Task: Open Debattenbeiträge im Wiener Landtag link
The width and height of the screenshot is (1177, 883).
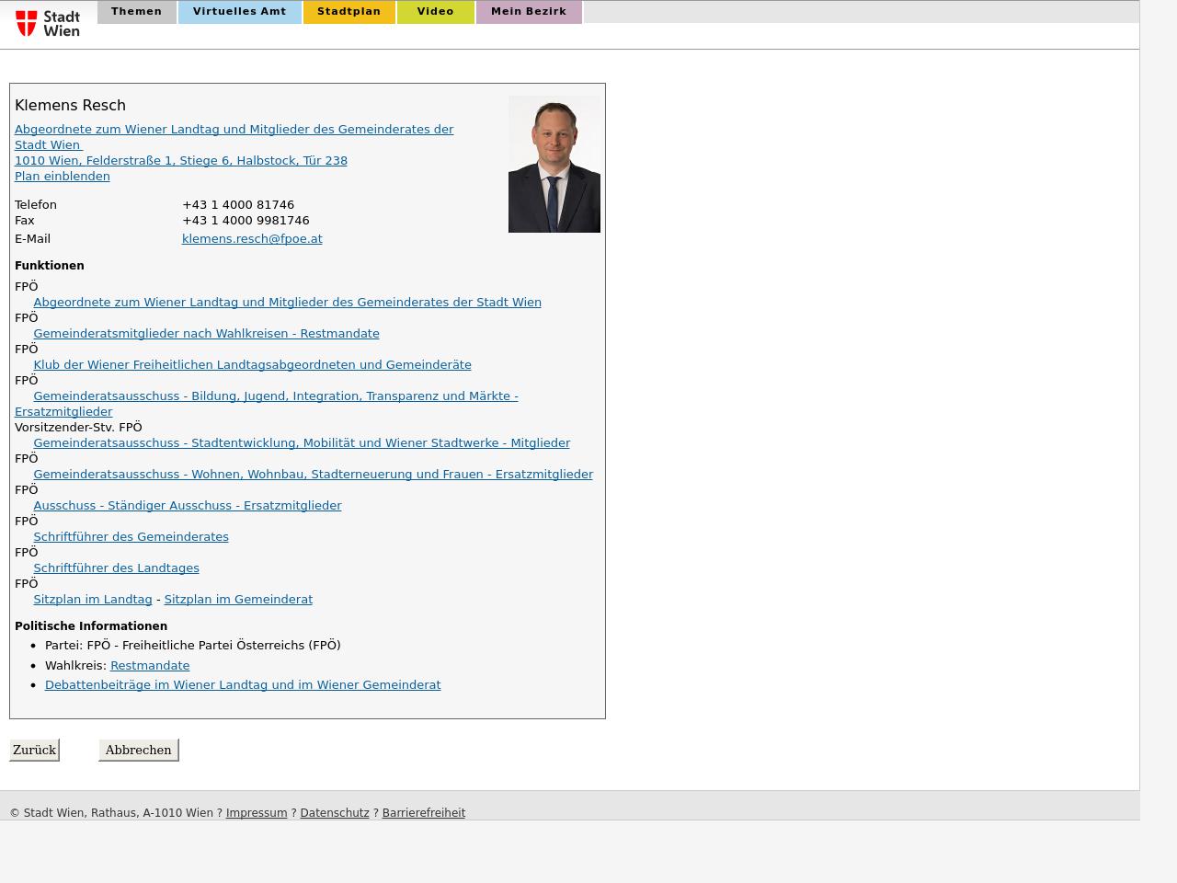Action: (243, 685)
